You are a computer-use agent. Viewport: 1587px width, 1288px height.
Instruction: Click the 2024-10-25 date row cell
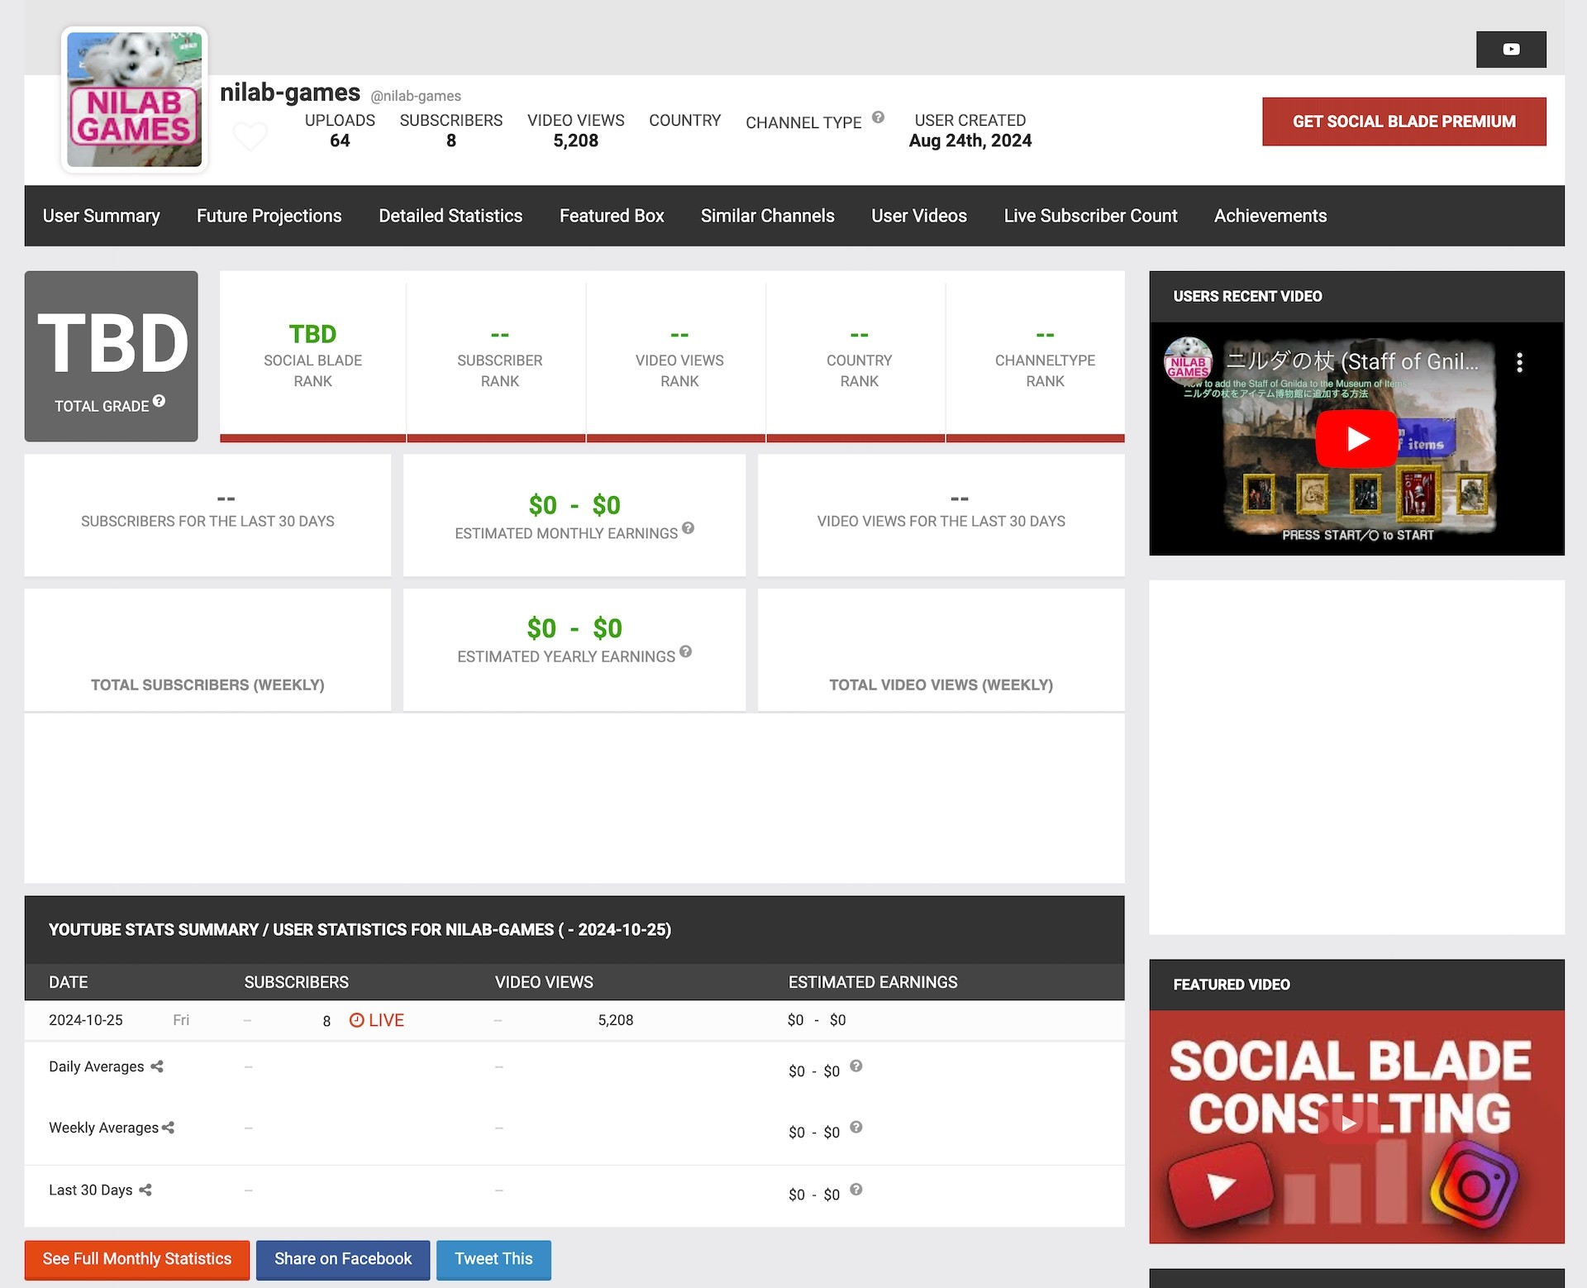coord(86,1020)
